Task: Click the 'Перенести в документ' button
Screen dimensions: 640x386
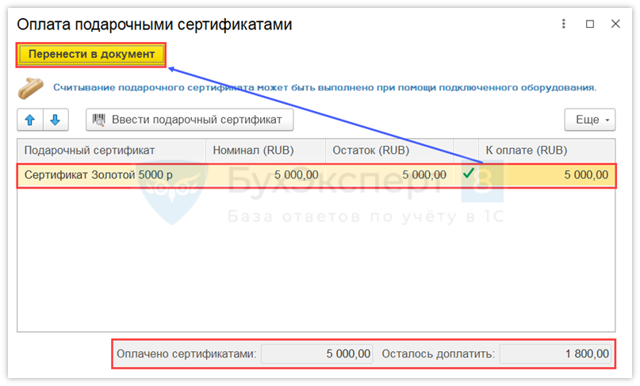Action: tap(91, 55)
